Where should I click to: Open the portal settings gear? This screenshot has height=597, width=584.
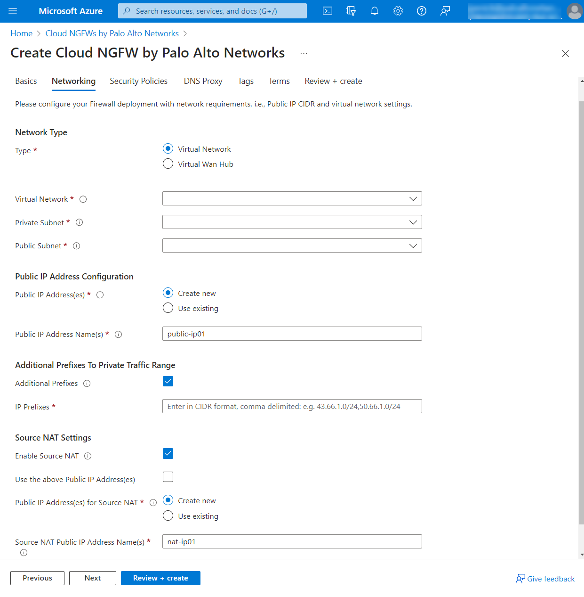(x=398, y=11)
